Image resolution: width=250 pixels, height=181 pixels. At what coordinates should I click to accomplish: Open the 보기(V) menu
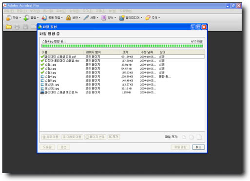[x=35, y=11]
